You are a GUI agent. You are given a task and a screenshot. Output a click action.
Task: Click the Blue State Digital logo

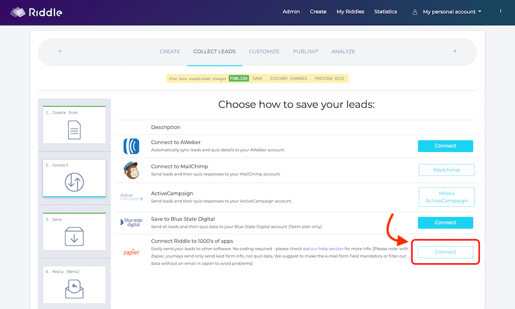click(x=132, y=223)
